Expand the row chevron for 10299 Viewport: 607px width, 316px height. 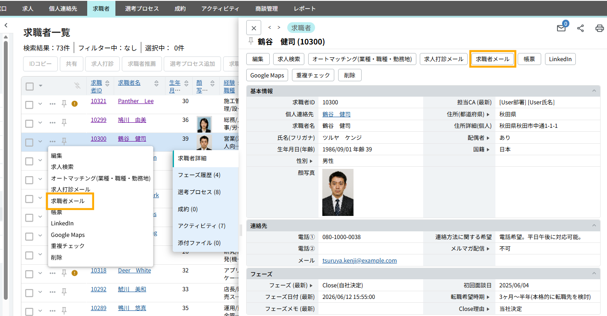(x=40, y=123)
